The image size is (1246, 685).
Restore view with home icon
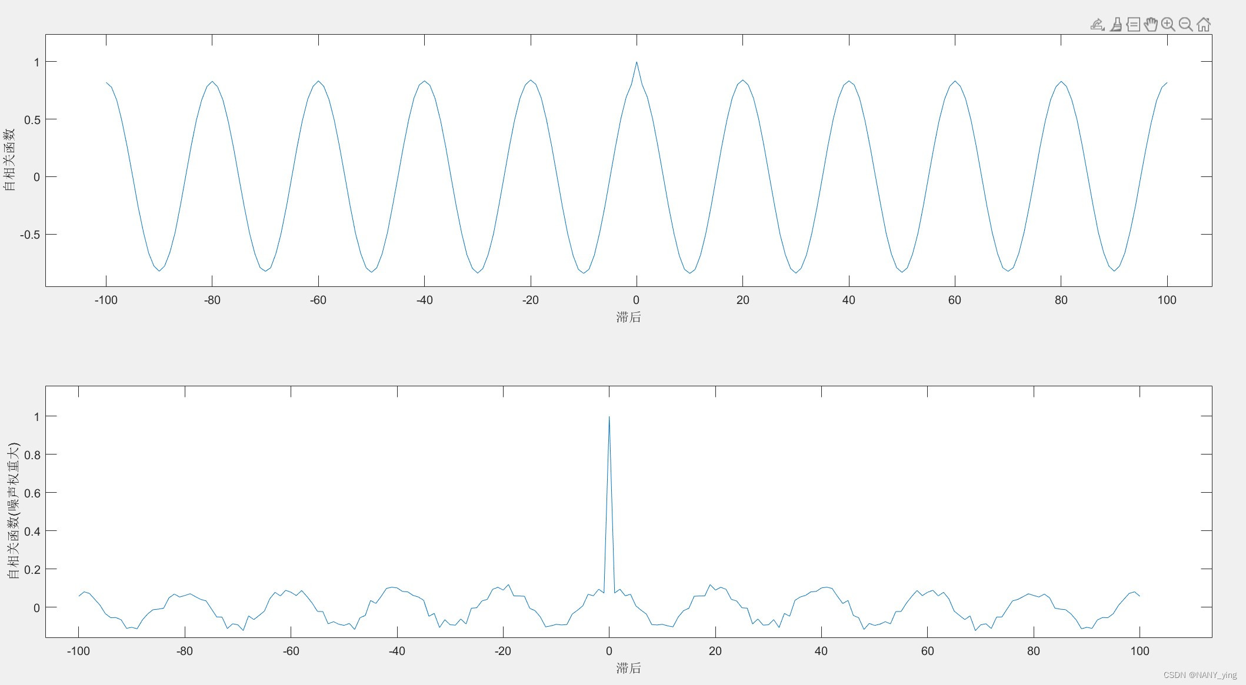pos(1204,25)
